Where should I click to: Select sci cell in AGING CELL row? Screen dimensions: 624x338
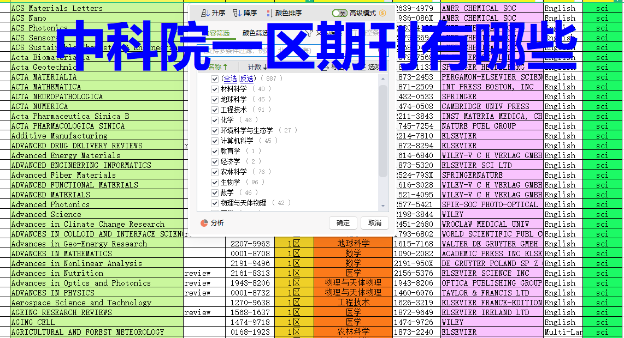(x=602, y=323)
